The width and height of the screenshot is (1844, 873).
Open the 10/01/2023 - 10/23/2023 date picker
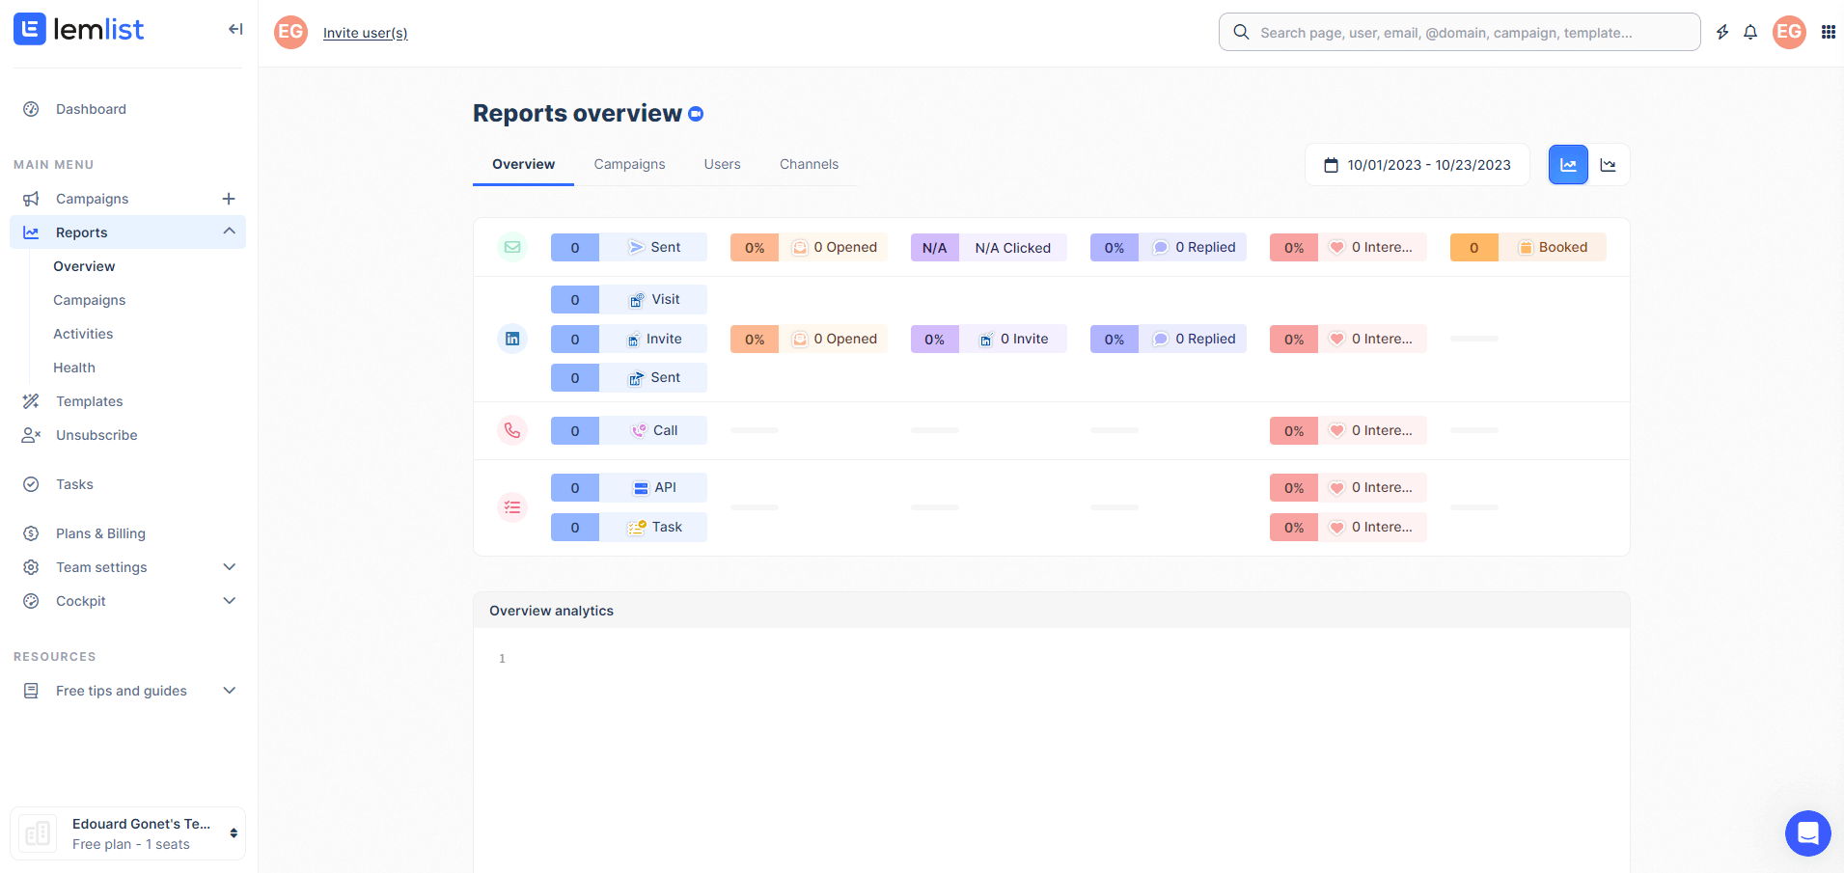pyautogui.click(x=1417, y=164)
